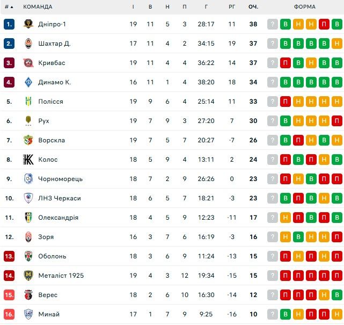Click the Шахтар Д. team crest

(x=28, y=44)
